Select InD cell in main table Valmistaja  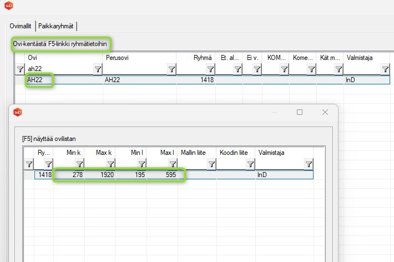tap(366, 80)
